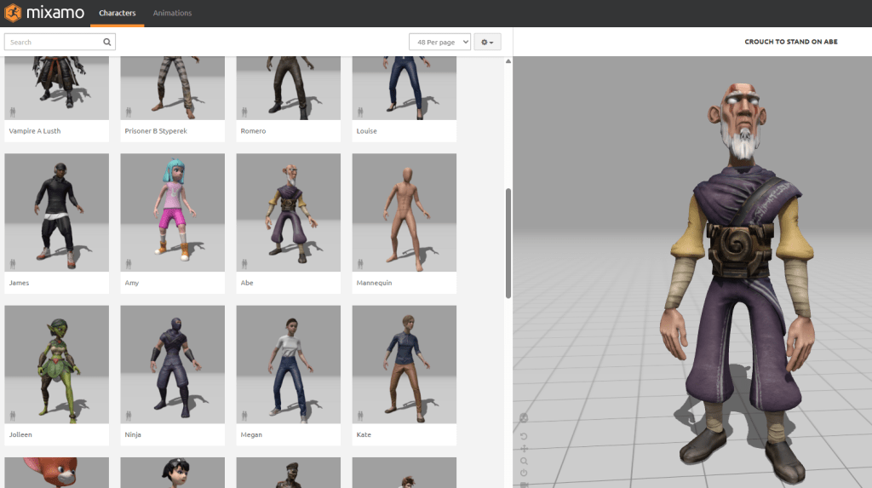
Task: Click the camera icon in viewer
Action: coord(524,484)
